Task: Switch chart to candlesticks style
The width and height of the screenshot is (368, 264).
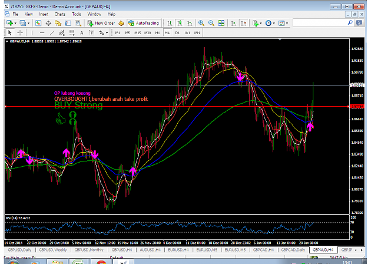Action: pyautogui.click(x=180, y=23)
